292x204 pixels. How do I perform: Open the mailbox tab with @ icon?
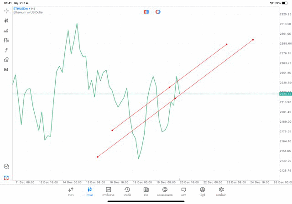click(x=165, y=192)
